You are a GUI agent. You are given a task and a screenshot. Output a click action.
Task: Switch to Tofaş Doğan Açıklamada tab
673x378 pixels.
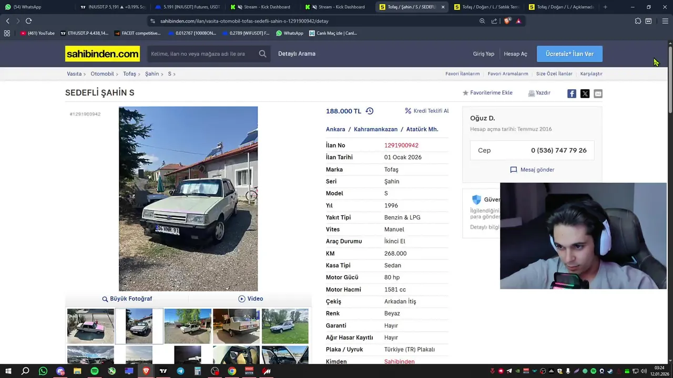[560, 7]
